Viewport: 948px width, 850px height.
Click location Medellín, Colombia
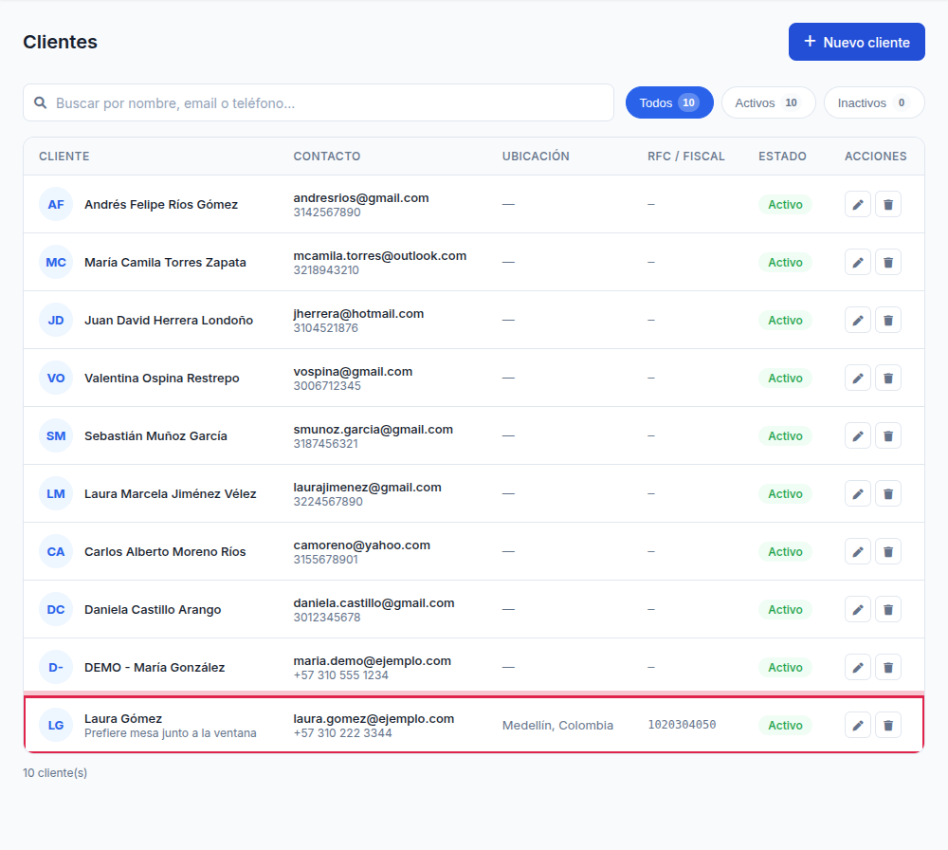(x=557, y=726)
